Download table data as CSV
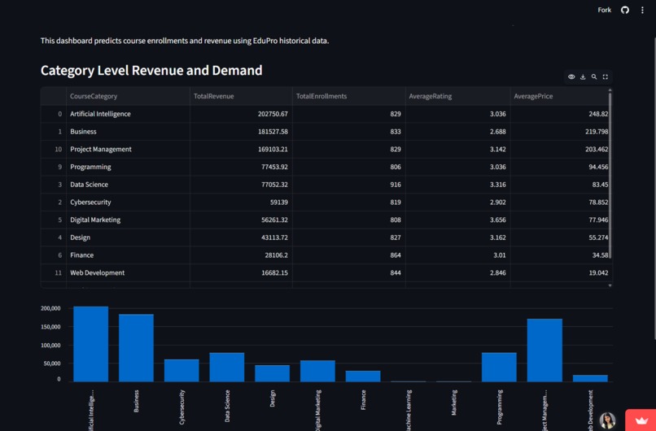 tap(583, 77)
